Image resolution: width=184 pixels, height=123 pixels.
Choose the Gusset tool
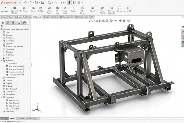click(33, 9)
